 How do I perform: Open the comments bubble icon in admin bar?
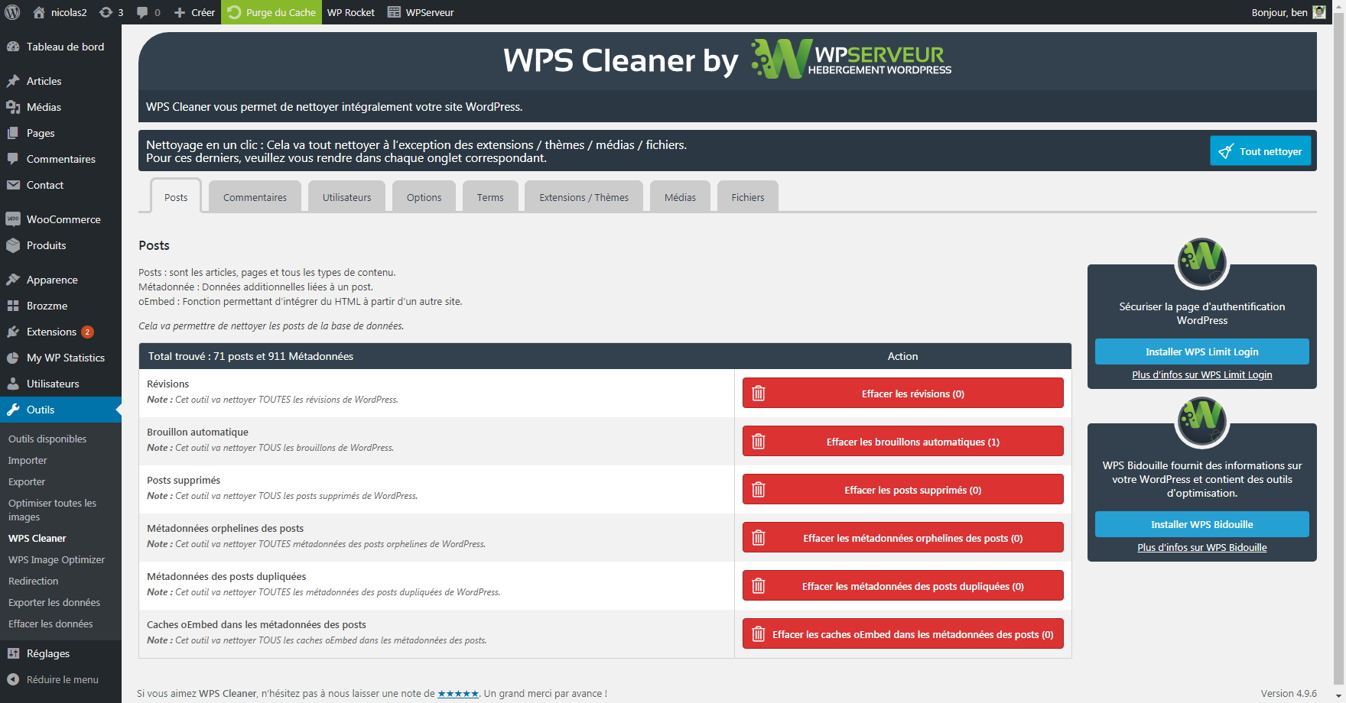142,12
